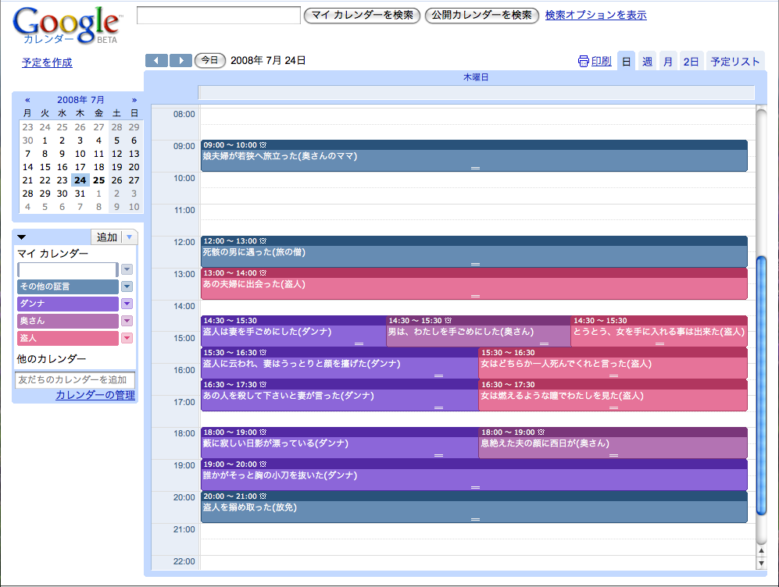Open event あの人を殺して下さいと妻が言った(ダンナ)
This screenshot has width=779, height=587.
pyautogui.click(x=340, y=396)
